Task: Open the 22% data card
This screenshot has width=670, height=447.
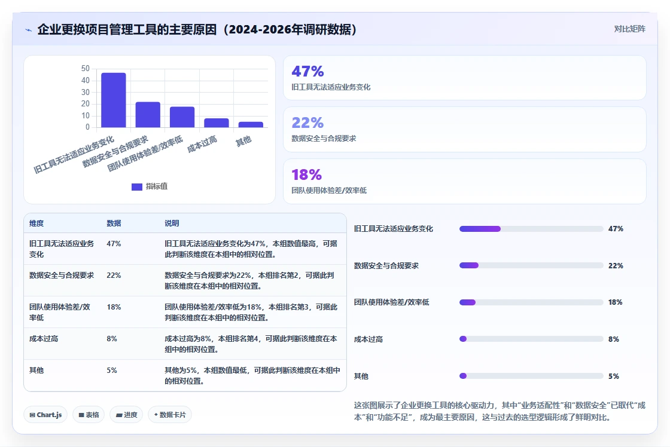Action: point(464,129)
